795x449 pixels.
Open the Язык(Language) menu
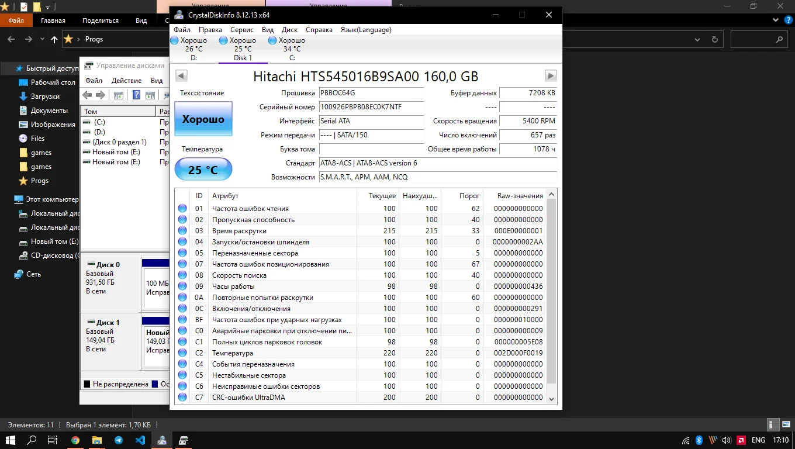[x=366, y=30]
